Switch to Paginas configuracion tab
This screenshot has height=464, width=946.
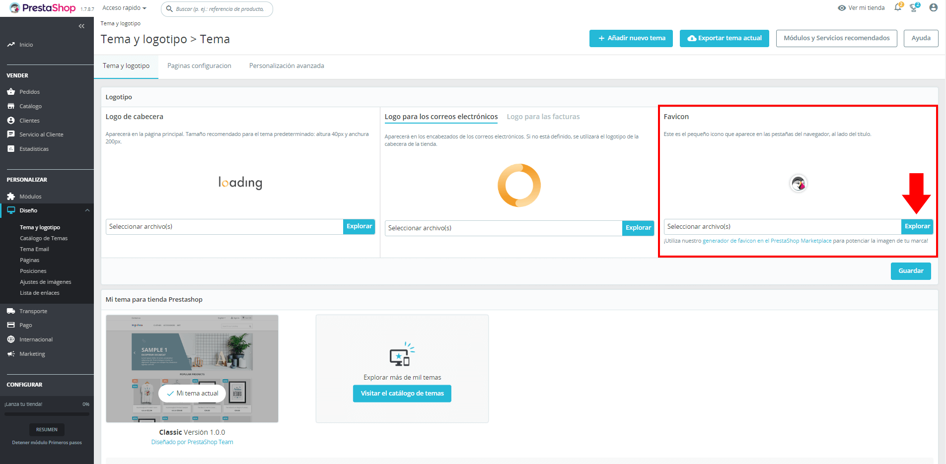pos(199,66)
